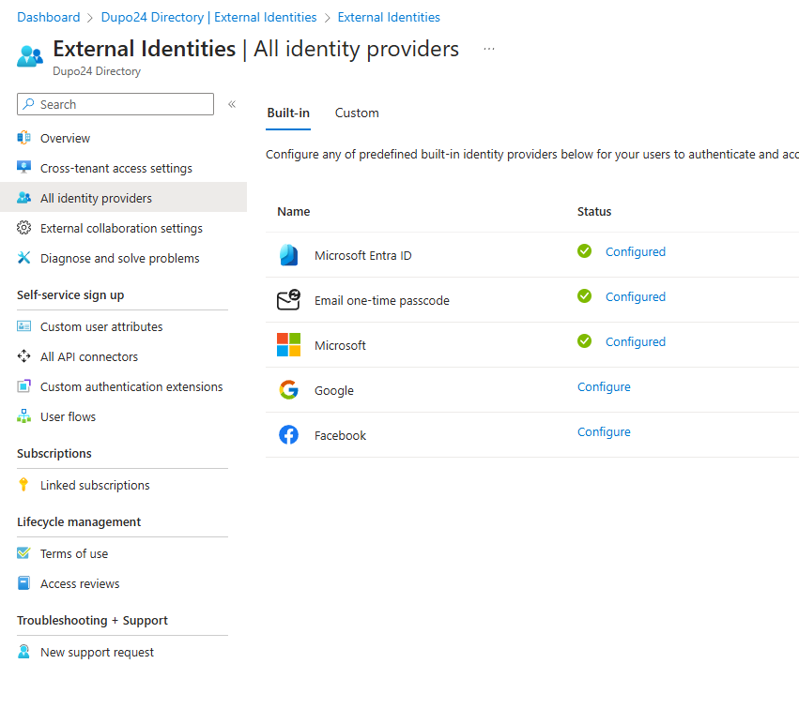Click the All identity providers icon
Screen dimensions: 799x709
tap(24, 198)
